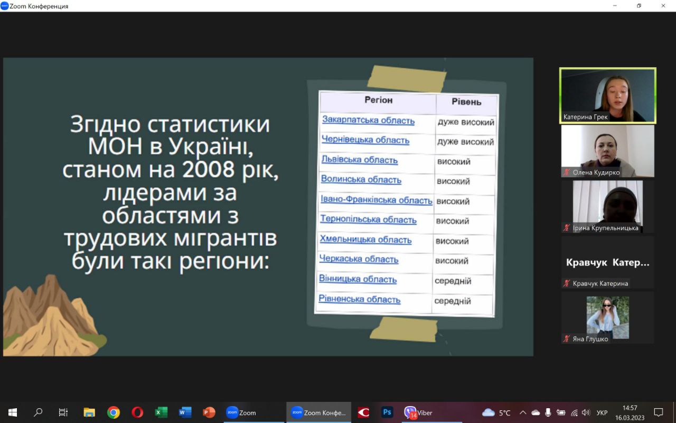Select Катерина Грек's video thumbnail
This screenshot has width=676, height=423.
click(607, 95)
